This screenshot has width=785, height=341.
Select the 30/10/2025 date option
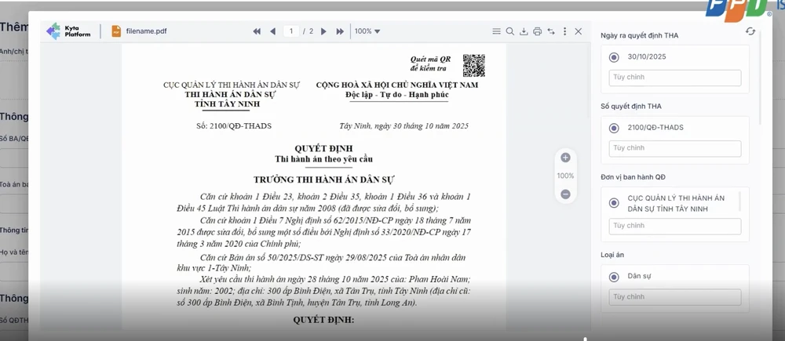(614, 57)
